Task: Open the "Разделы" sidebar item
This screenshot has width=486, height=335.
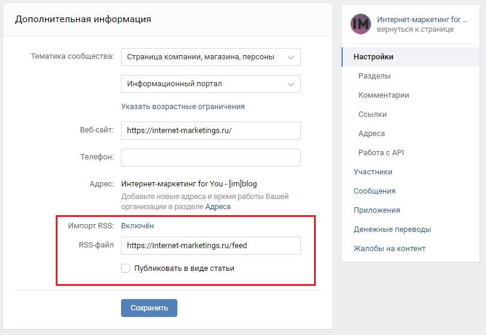Action: [x=375, y=76]
